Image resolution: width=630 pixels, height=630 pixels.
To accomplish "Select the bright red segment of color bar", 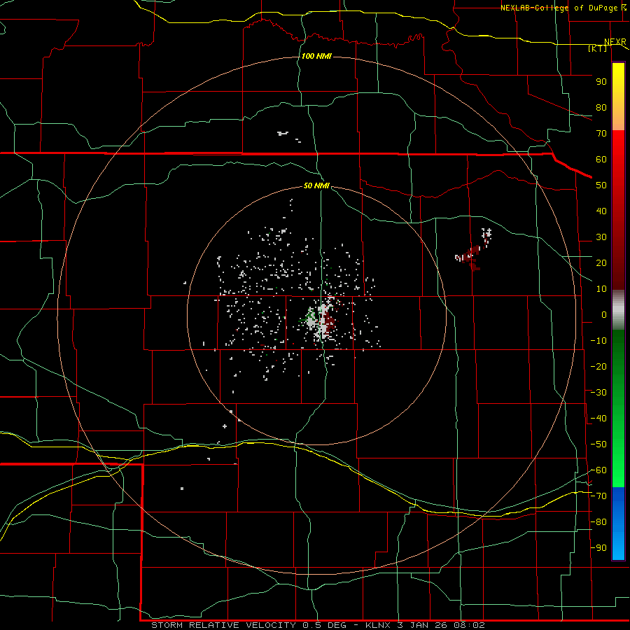I will pos(618,161).
